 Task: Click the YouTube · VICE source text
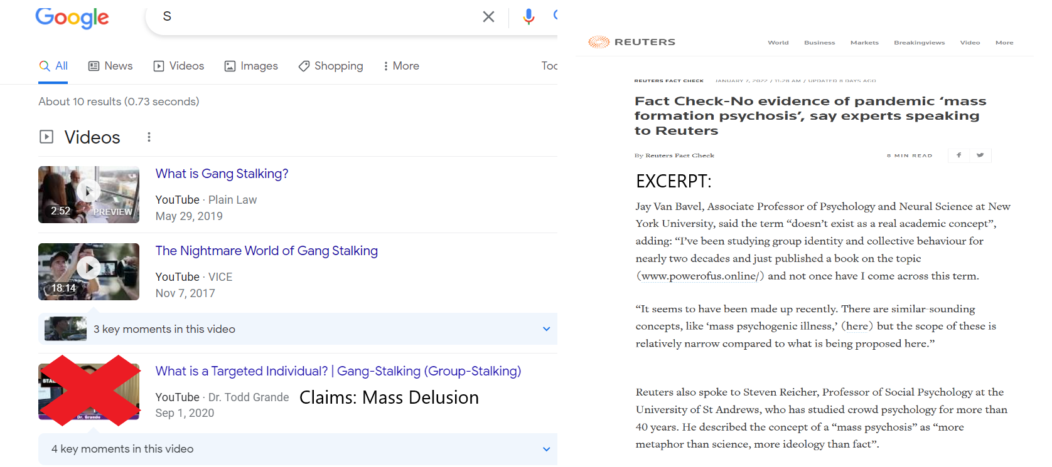coord(194,276)
